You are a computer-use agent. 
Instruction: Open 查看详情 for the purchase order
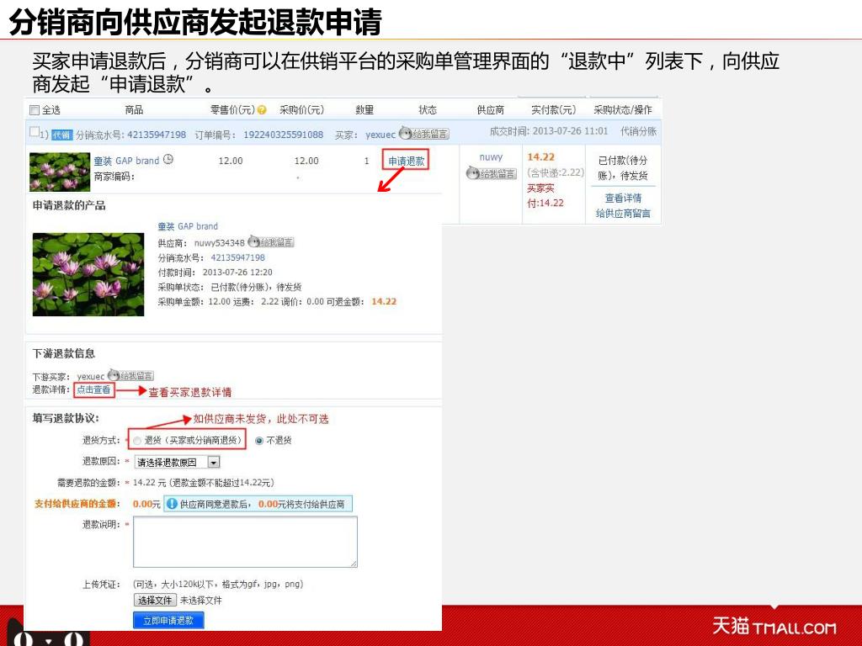coord(623,198)
